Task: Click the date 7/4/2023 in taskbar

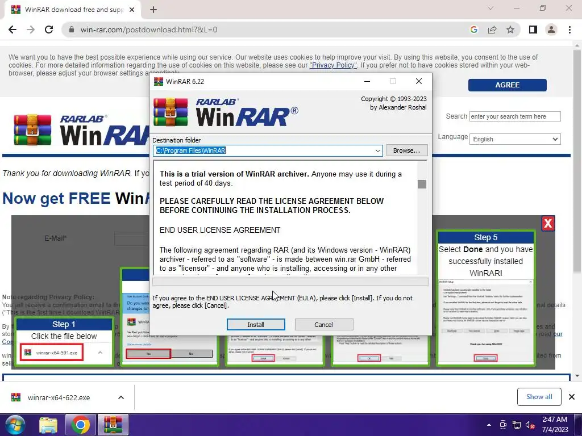Action: click(x=555, y=430)
